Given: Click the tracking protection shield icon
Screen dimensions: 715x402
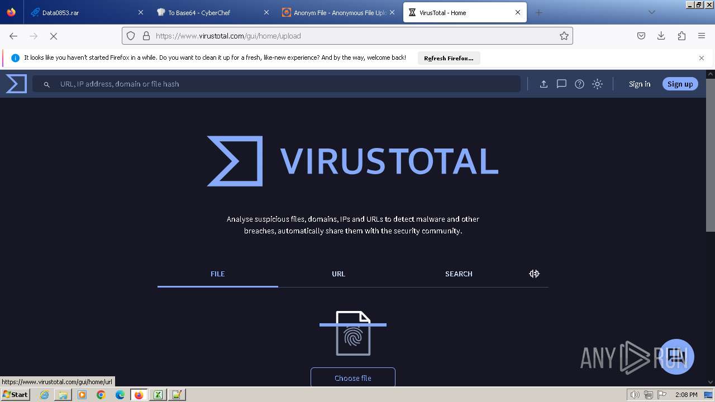Looking at the screenshot, I should pyautogui.click(x=131, y=36).
